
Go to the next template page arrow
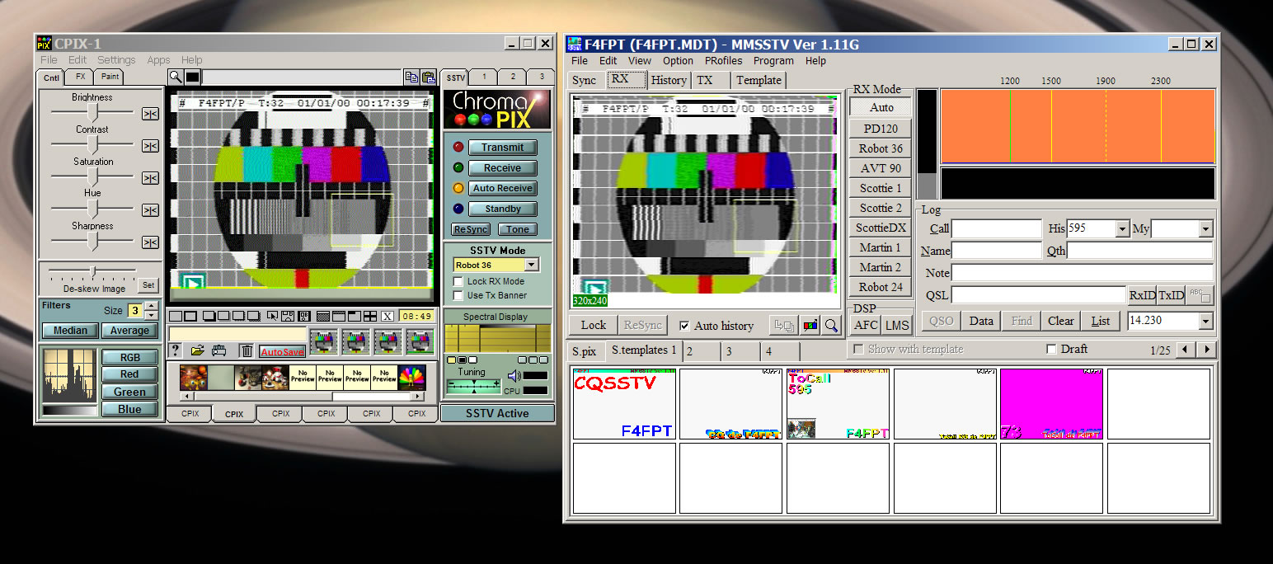coord(1206,350)
